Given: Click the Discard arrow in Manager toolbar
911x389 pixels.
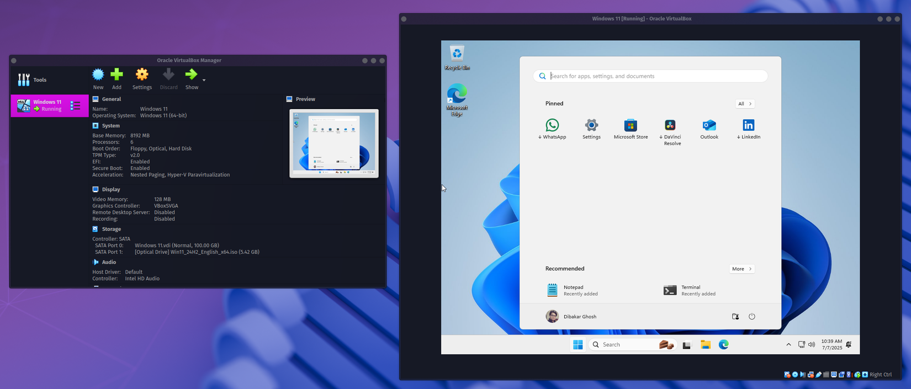Looking at the screenshot, I should coord(168,74).
